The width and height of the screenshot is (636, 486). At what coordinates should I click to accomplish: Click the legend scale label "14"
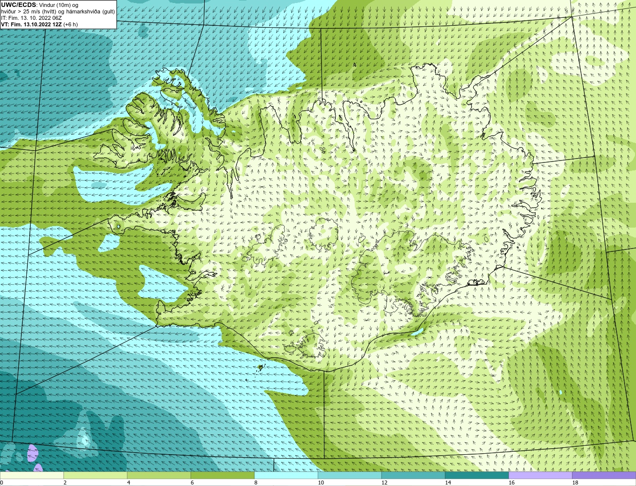[448, 483]
